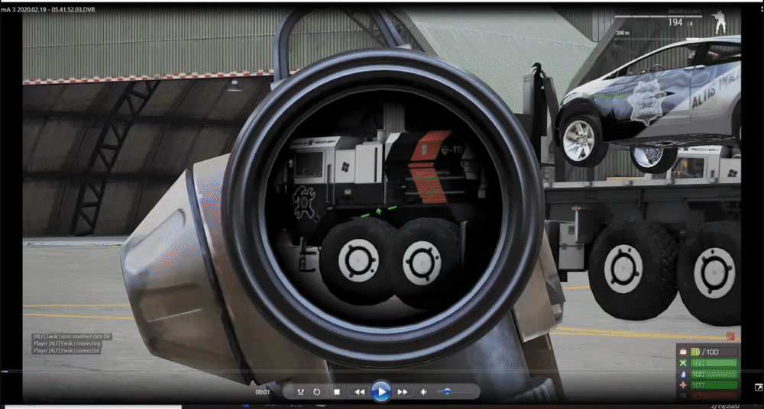Click the previous / rewind button
This screenshot has width=764, height=409.
(360, 392)
